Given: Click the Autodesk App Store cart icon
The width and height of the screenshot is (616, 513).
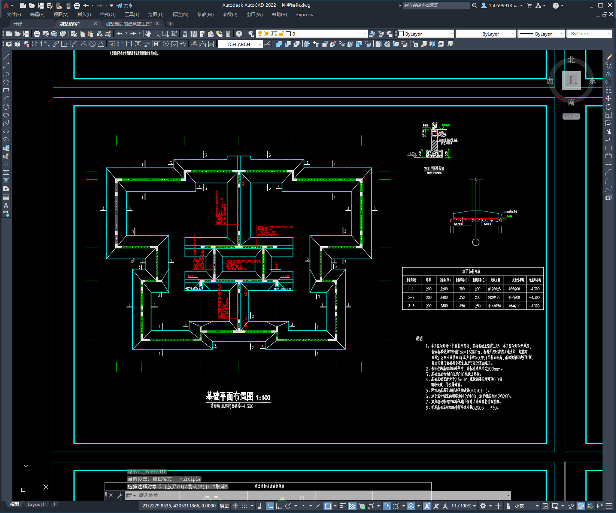Looking at the screenshot, I should 529,6.
